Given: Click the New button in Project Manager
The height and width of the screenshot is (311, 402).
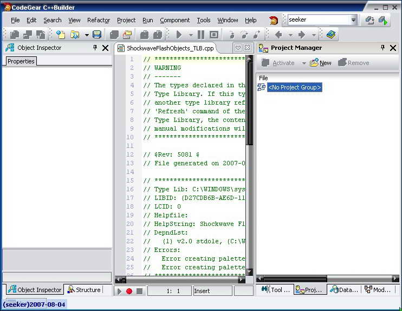Looking at the screenshot, I should (x=321, y=63).
